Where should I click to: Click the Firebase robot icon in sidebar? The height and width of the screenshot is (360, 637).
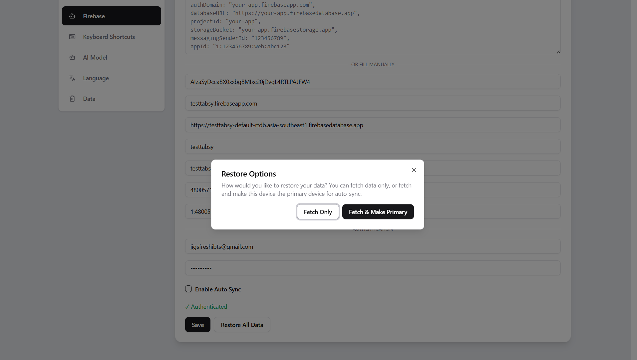tap(72, 16)
